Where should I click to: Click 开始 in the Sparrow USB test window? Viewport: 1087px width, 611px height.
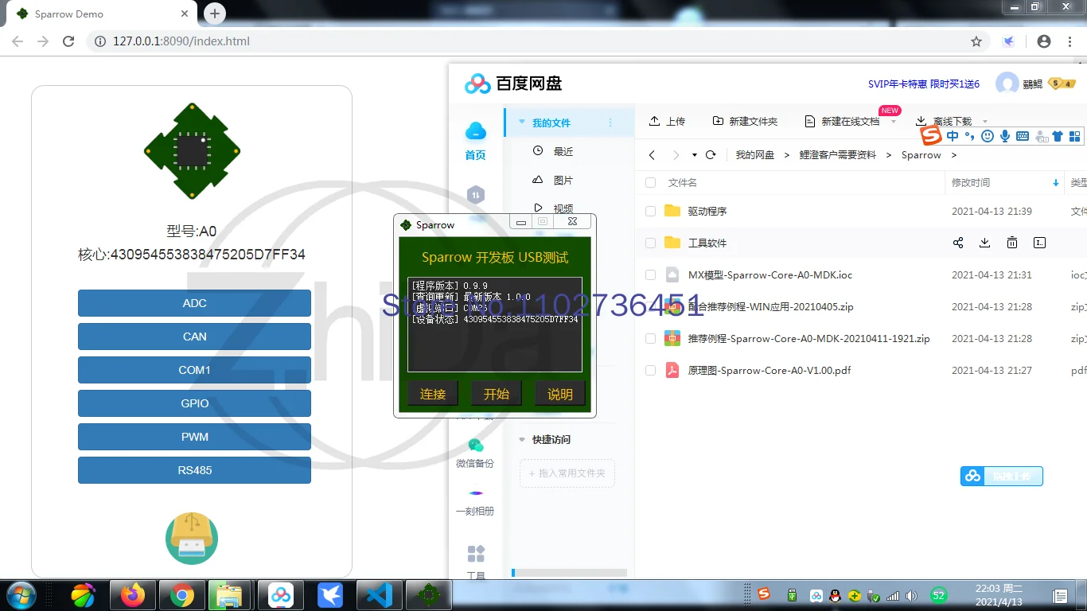(x=497, y=394)
